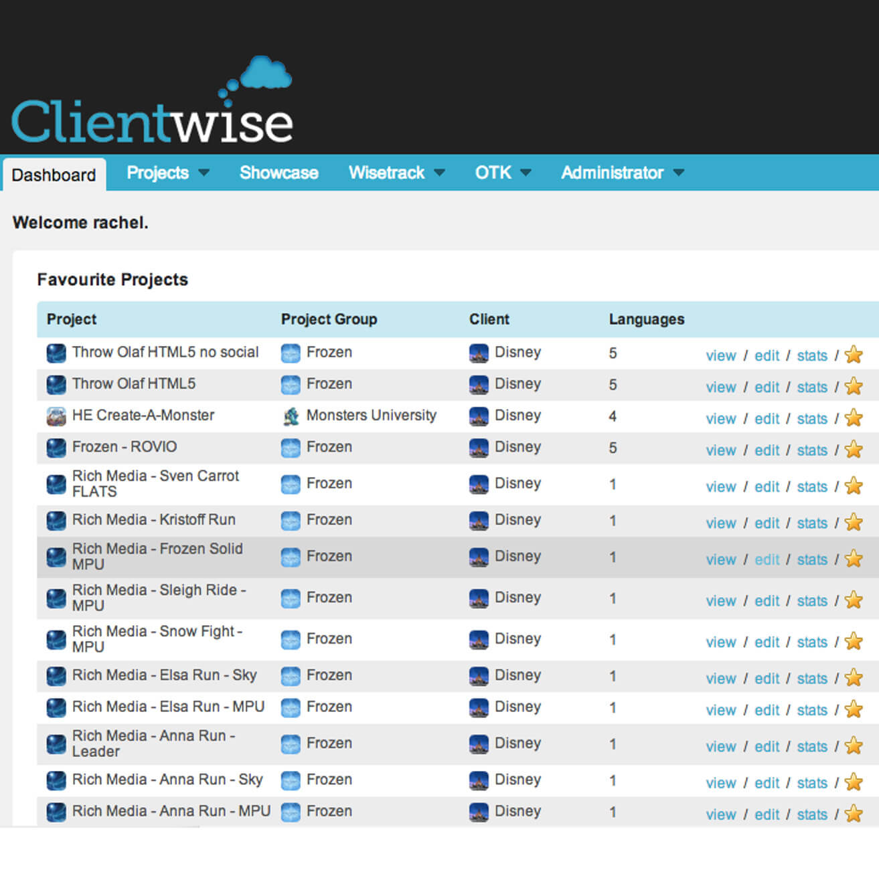Click the Disney client icon for Throw Olaf HTML5
The height and width of the screenshot is (878, 879).
479,385
